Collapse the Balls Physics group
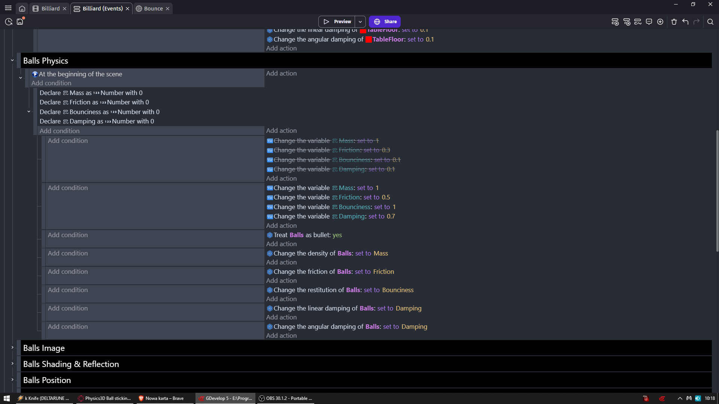Screen dimensions: 719x404 click(12, 60)
